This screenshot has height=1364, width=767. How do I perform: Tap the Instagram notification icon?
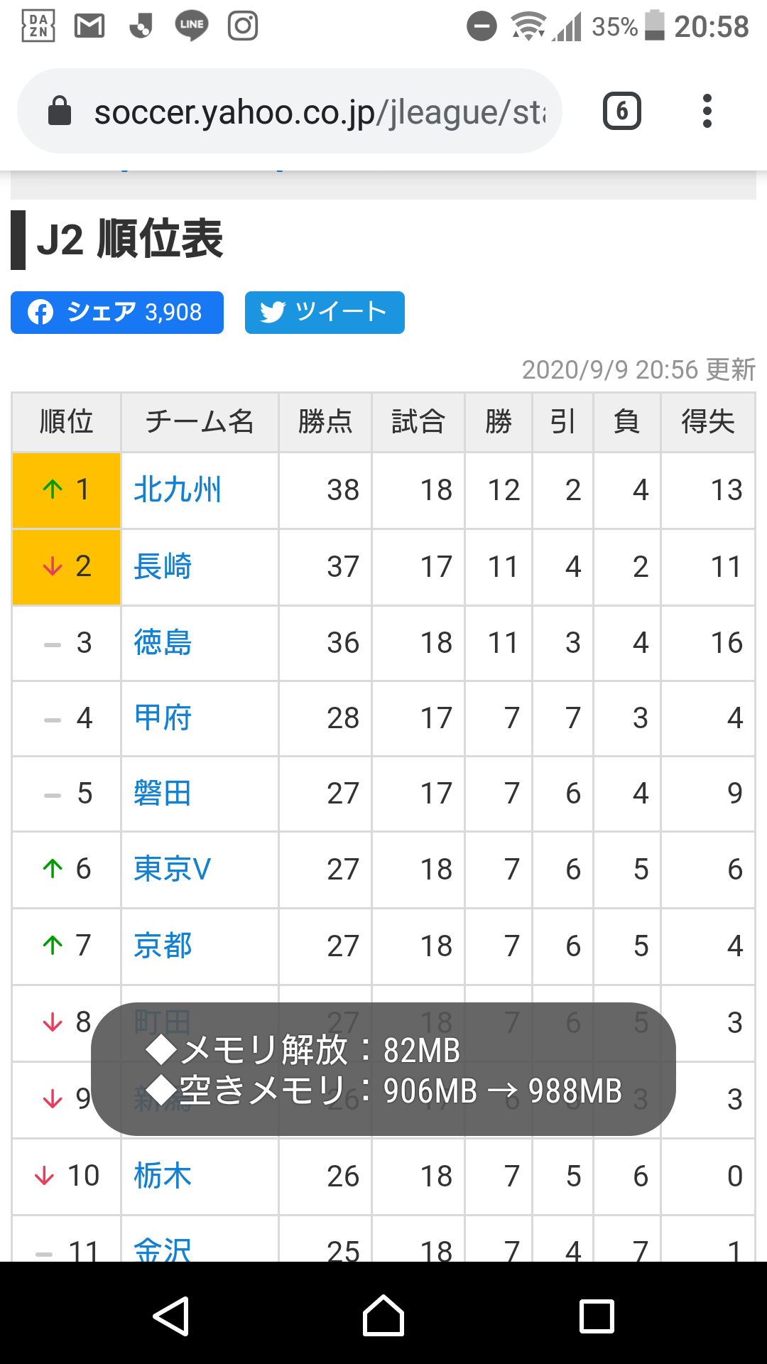[242, 26]
